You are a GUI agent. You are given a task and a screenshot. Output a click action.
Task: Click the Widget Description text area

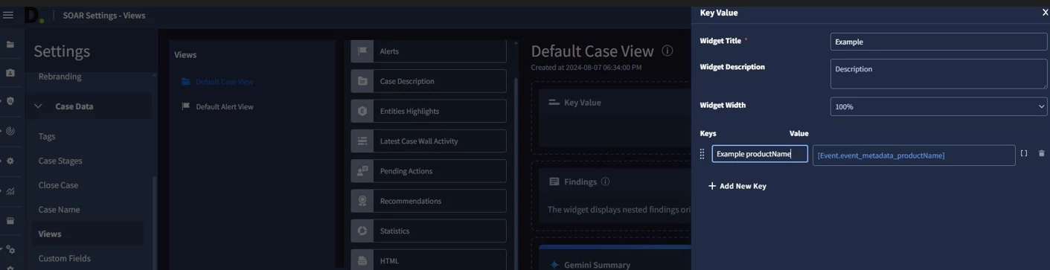(938, 74)
